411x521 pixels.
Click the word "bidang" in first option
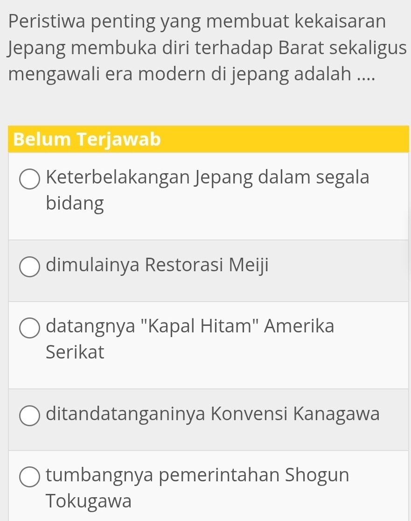coord(75,204)
